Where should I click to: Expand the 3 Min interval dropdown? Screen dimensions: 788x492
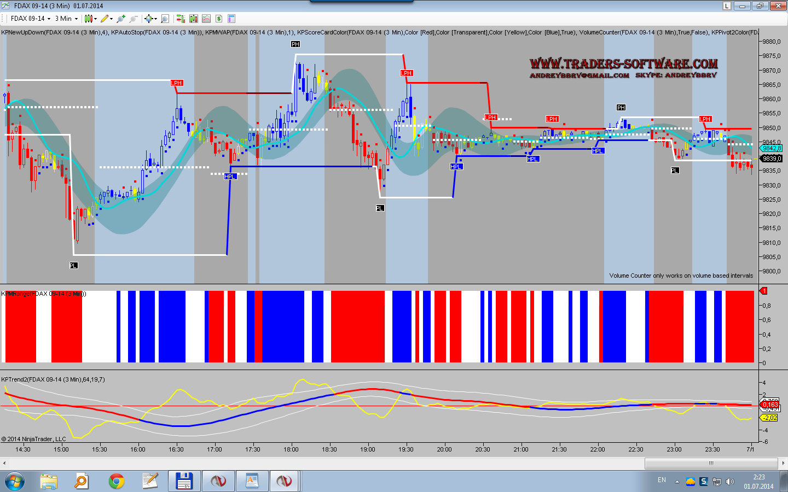[x=66, y=19]
